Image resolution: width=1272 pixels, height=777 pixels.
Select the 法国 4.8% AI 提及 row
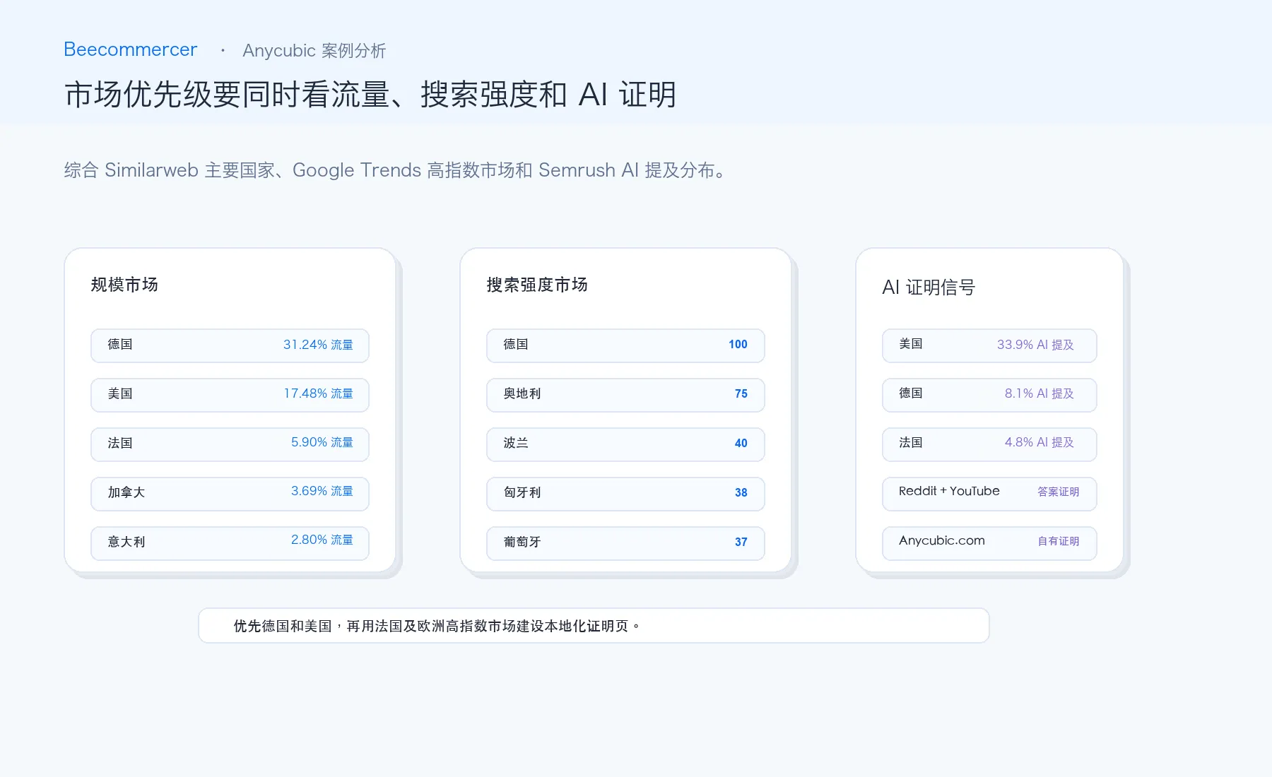coord(989,444)
